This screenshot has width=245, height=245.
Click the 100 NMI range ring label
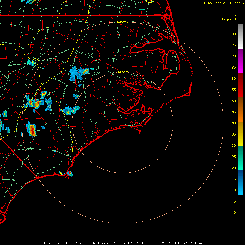pyautogui.click(x=122, y=22)
